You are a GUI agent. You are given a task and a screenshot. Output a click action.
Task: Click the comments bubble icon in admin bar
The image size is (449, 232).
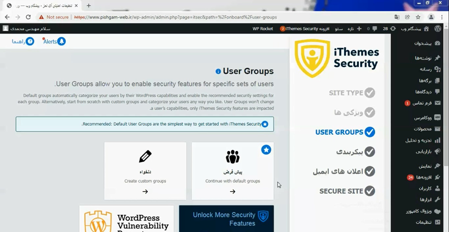coord(375,29)
